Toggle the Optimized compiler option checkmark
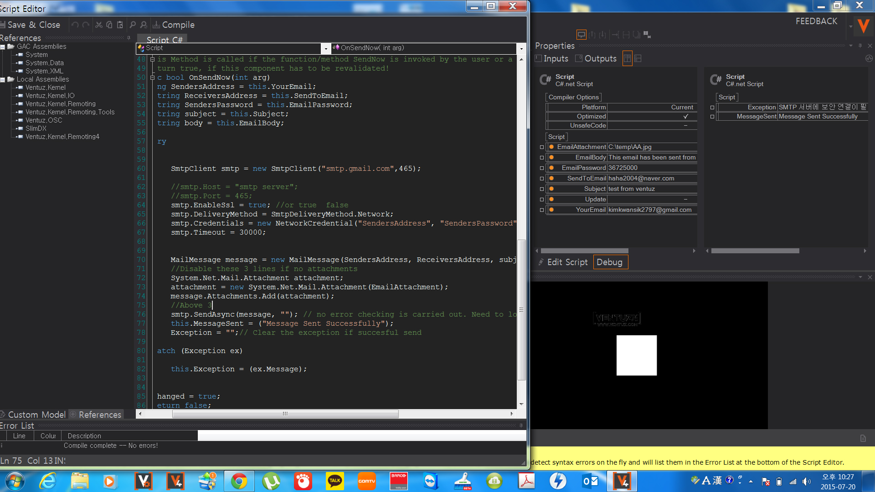Image resolution: width=875 pixels, height=492 pixels. click(685, 117)
